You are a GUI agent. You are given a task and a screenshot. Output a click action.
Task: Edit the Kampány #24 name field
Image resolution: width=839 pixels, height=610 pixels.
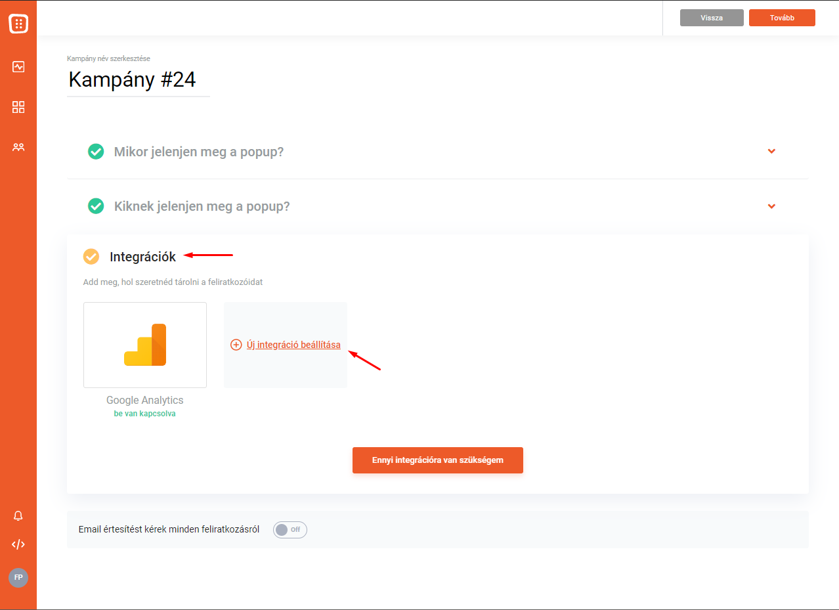coord(139,80)
